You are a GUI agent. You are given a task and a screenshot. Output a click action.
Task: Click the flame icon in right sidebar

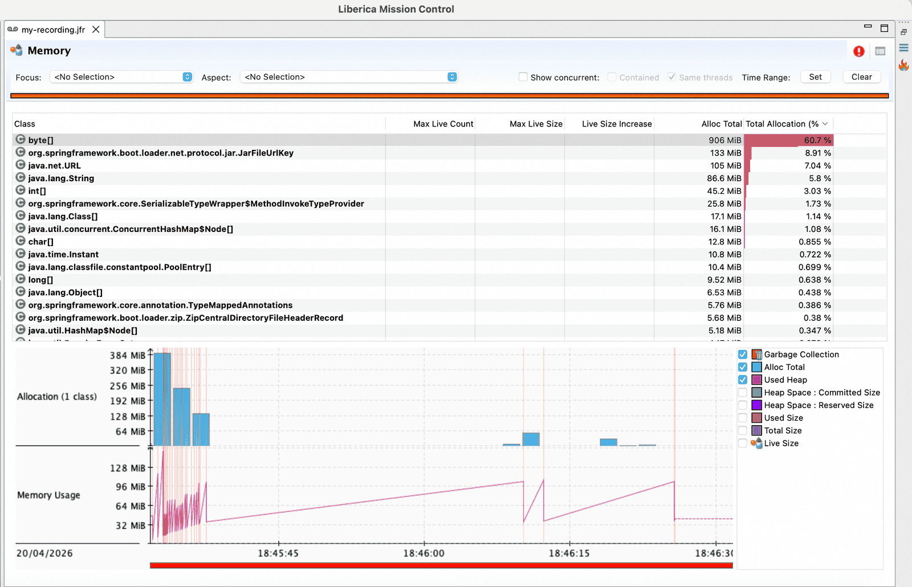click(x=904, y=65)
